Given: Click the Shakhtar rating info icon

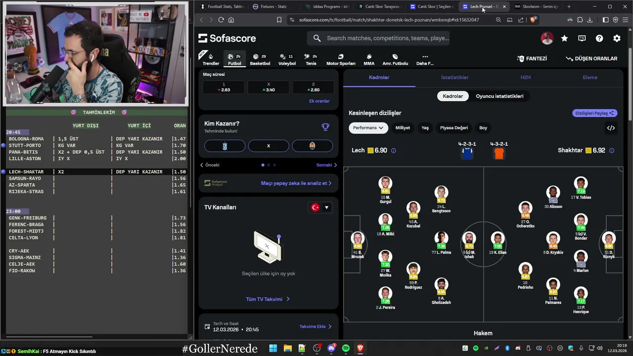Looking at the screenshot, I should pos(612,150).
